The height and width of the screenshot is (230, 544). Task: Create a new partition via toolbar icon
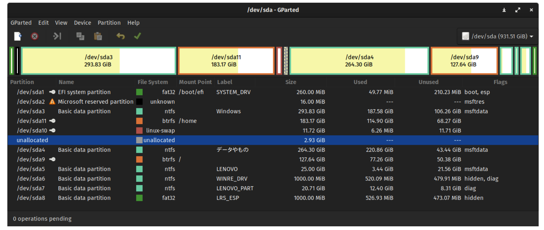pos(18,36)
